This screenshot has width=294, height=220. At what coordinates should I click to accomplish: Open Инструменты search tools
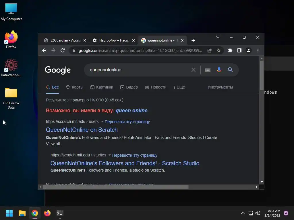pos(220,87)
